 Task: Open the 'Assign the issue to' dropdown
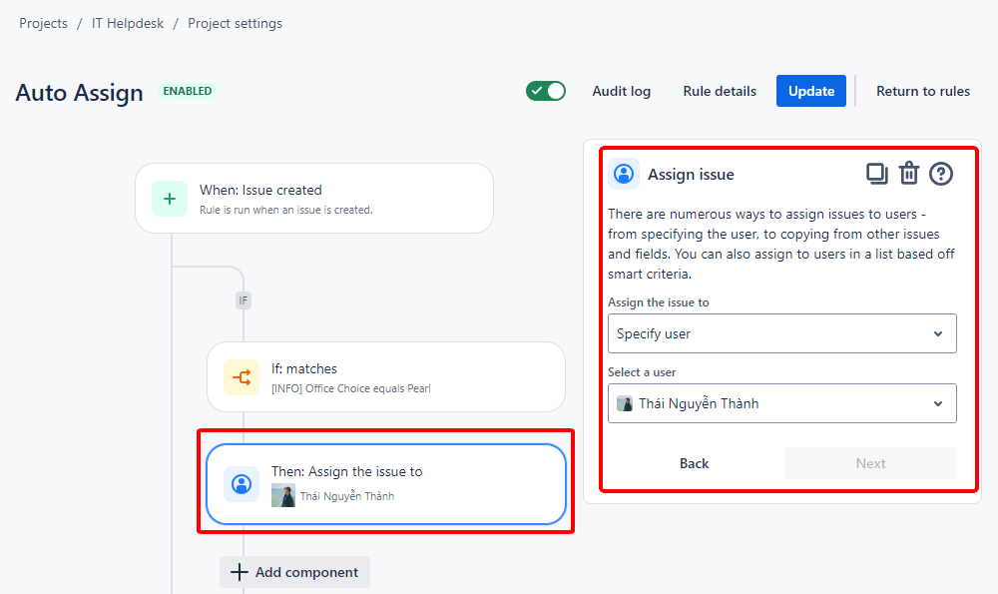(x=781, y=333)
